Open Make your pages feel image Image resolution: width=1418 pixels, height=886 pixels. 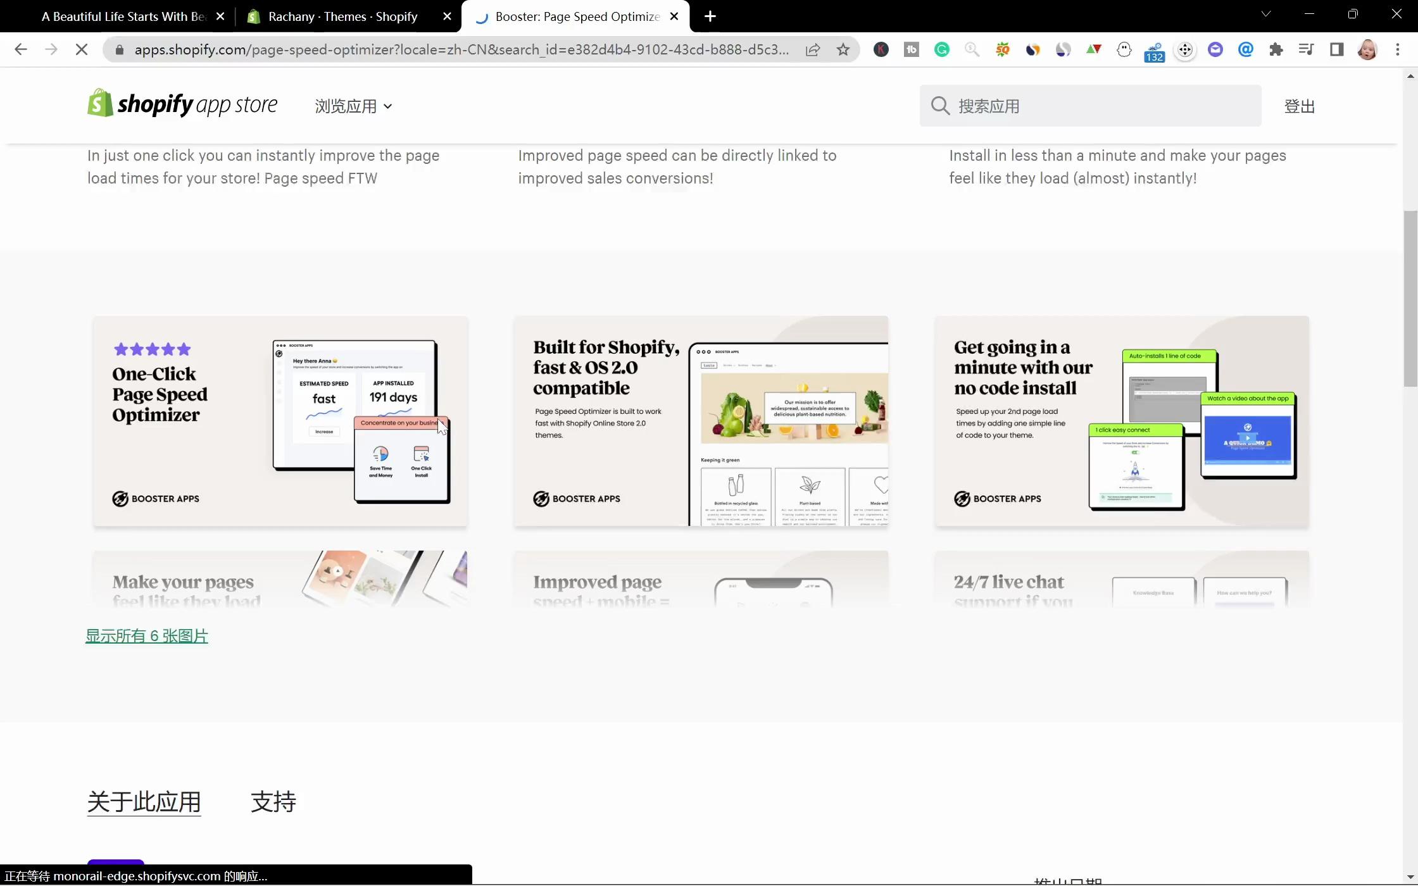coord(280,578)
